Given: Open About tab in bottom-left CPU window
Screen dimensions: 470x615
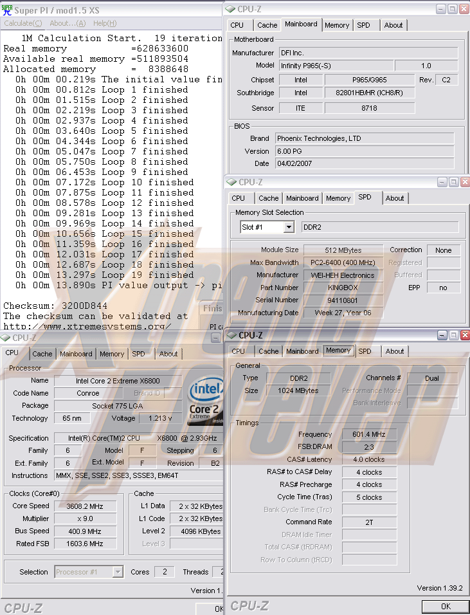Looking at the screenshot, I should [x=168, y=354].
